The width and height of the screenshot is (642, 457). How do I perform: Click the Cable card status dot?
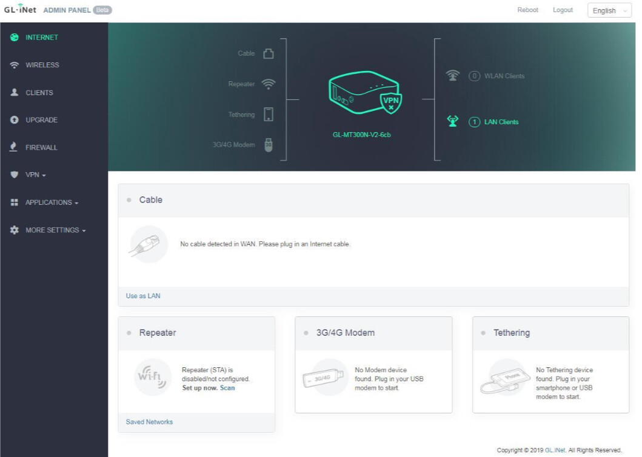(x=129, y=200)
